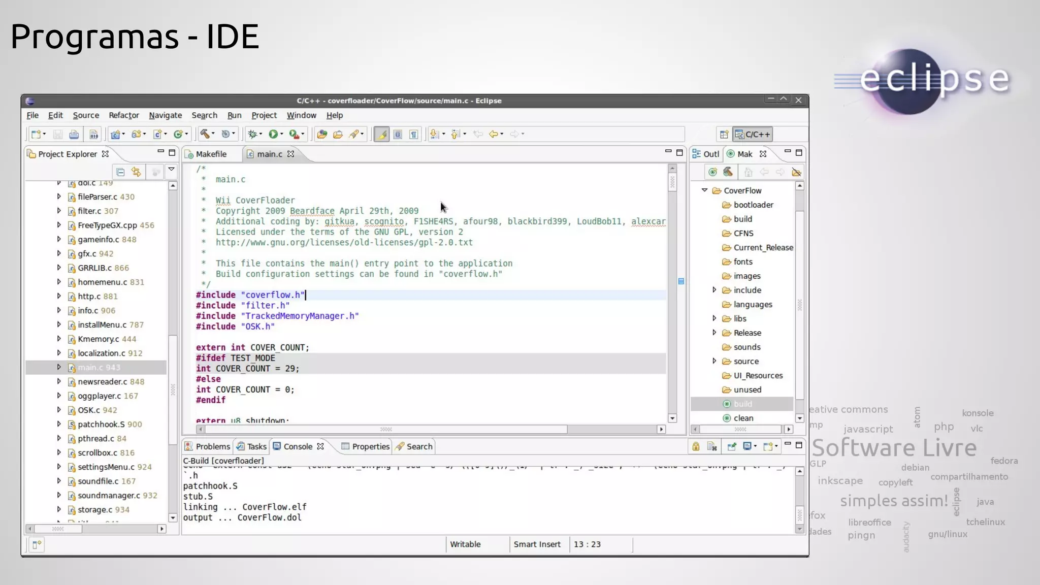1040x585 pixels.
Task: Select the C/C++ perspective button
Action: click(x=753, y=135)
